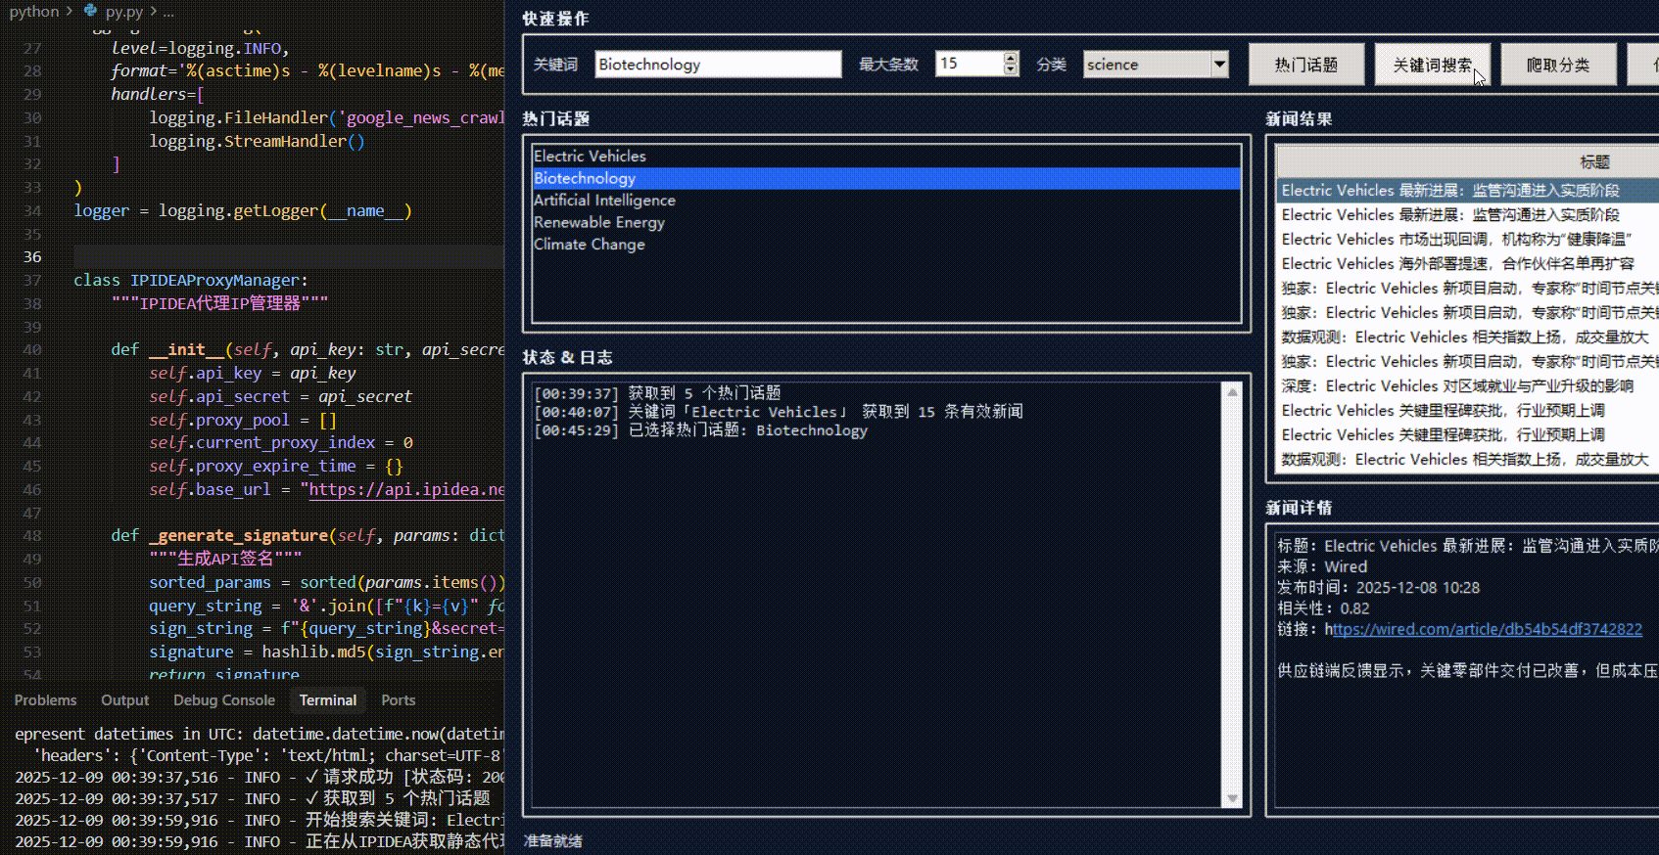Select Climate Change topic in list
The image size is (1659, 855).
pyautogui.click(x=590, y=245)
